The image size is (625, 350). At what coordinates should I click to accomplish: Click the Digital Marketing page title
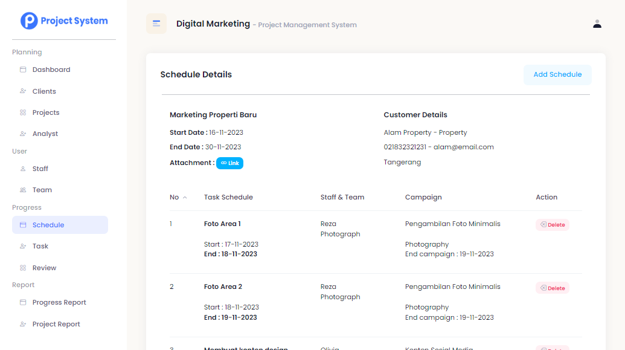(213, 24)
